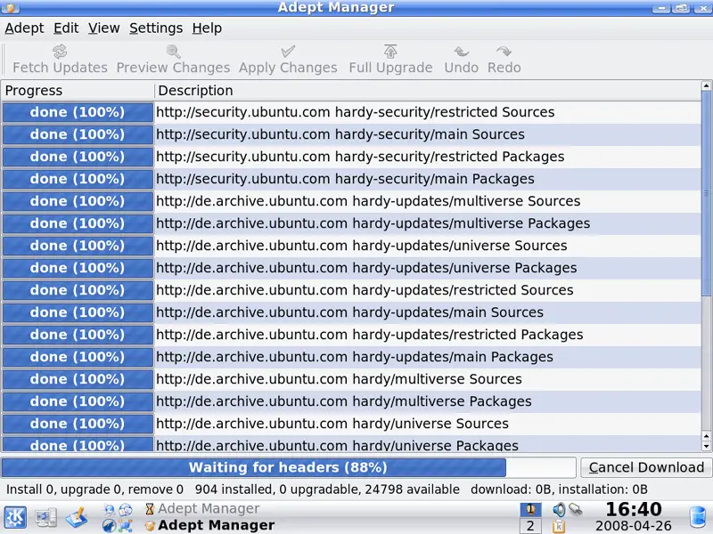Click the date 2008-04-26 in the panel
713x534 pixels.
(634, 526)
